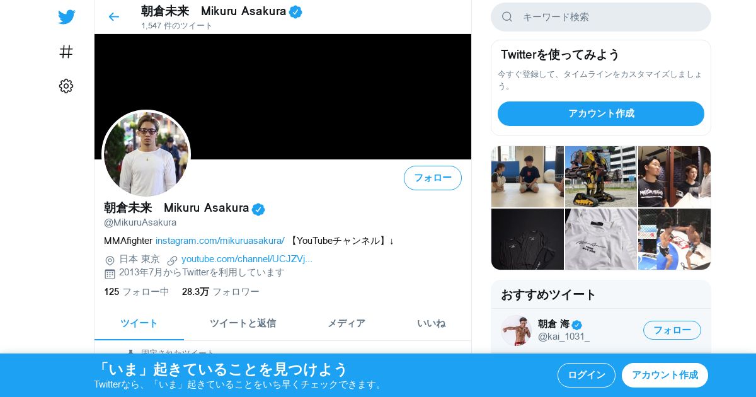The width and height of the screenshot is (756, 397).
Task: Open Mikuru Asakura's profile avatar
Action: tap(146, 153)
